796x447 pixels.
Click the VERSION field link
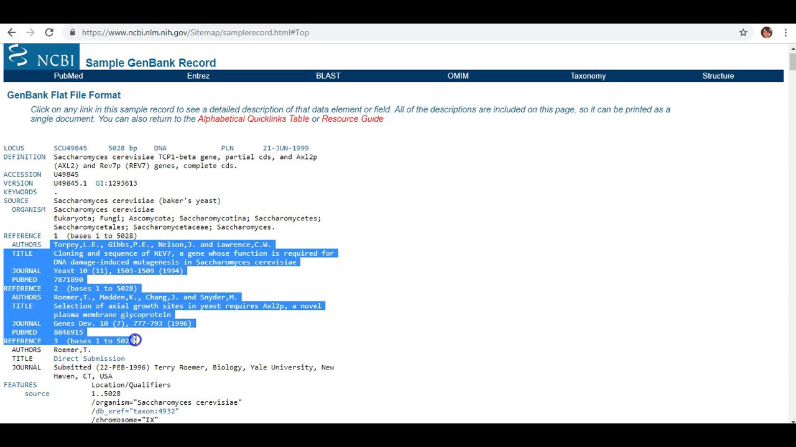tap(18, 183)
